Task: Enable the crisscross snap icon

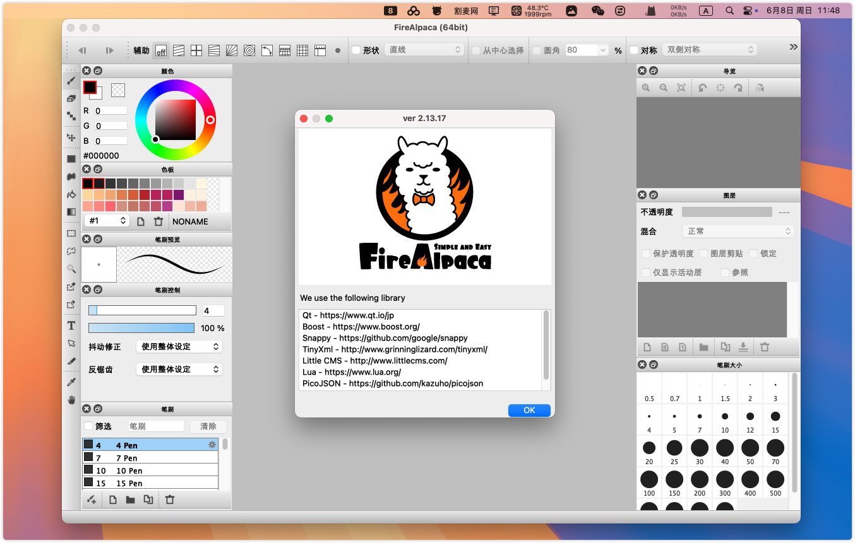Action: (x=196, y=50)
